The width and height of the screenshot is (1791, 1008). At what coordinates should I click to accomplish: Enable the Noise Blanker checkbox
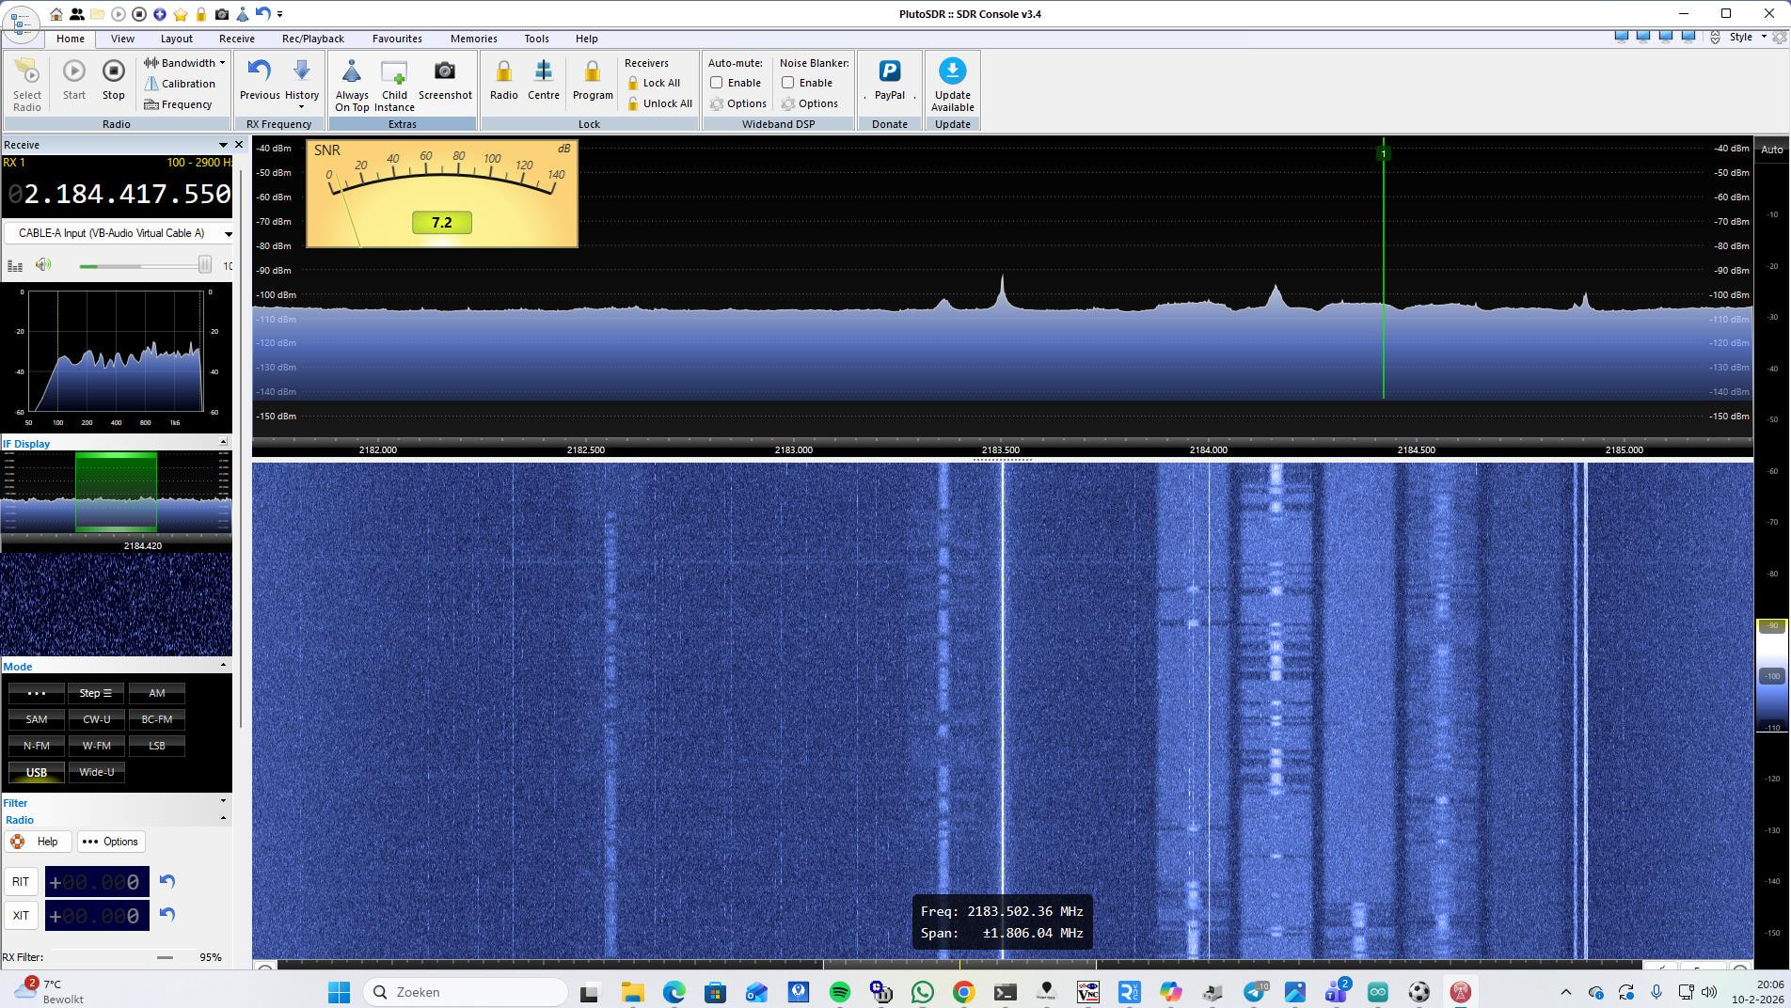click(x=788, y=83)
